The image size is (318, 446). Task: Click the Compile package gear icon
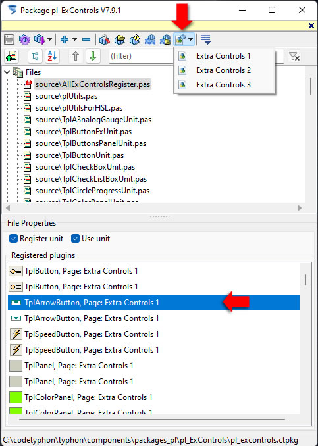24,39
